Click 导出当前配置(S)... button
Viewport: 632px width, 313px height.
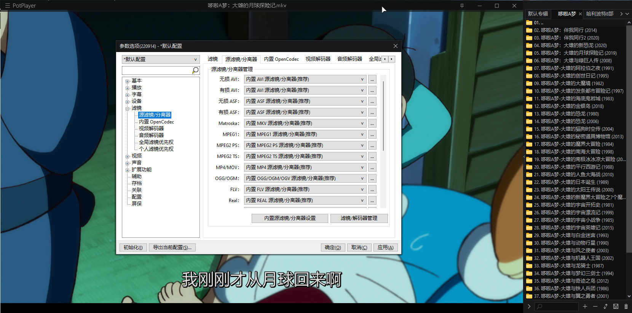(x=172, y=248)
